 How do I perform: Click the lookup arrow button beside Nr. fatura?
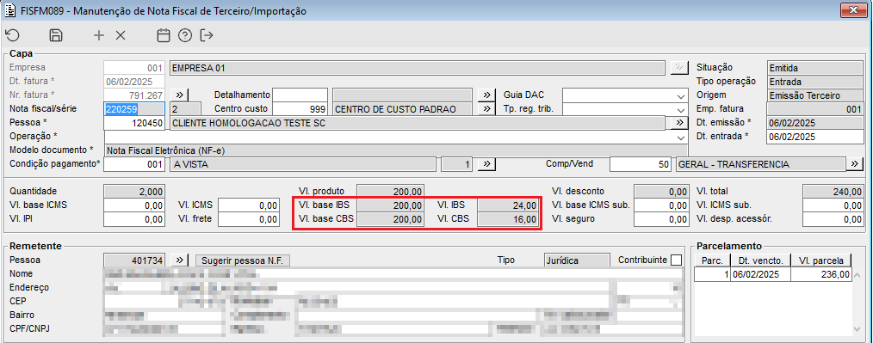(179, 95)
